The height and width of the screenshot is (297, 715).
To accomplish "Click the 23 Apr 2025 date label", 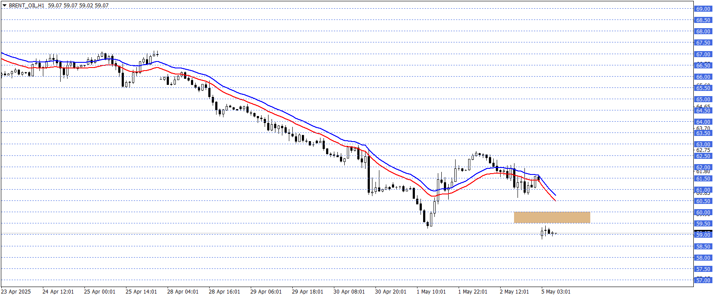I will coord(16,291).
